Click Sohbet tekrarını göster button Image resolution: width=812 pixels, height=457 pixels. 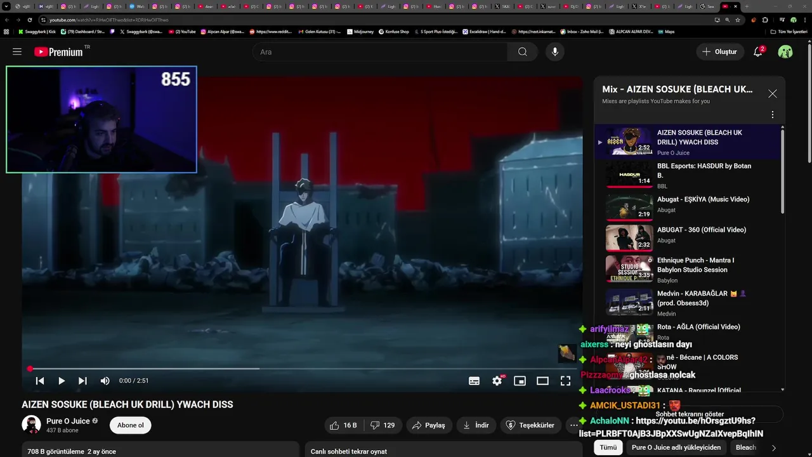click(x=690, y=414)
